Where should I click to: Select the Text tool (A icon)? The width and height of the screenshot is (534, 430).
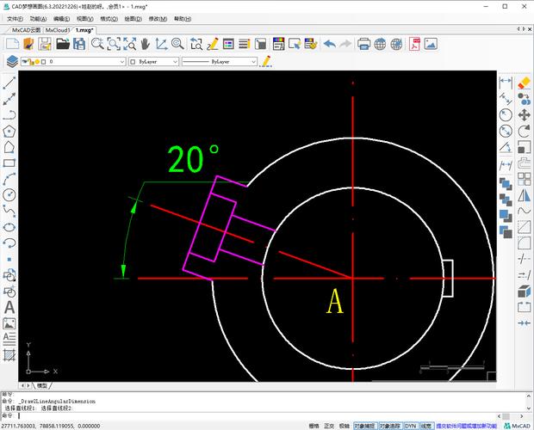[9, 307]
